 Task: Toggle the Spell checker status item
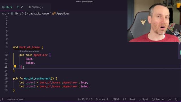point(143,99)
